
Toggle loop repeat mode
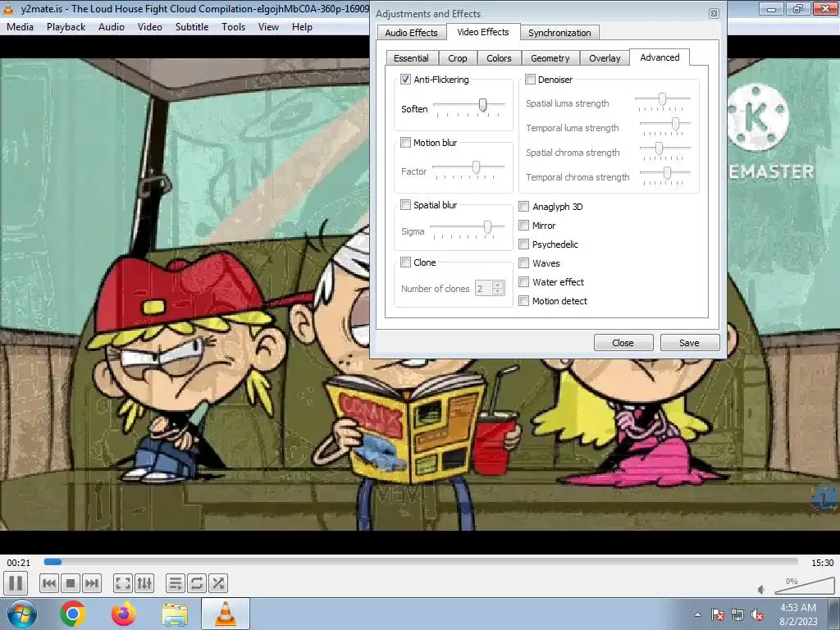(x=197, y=583)
